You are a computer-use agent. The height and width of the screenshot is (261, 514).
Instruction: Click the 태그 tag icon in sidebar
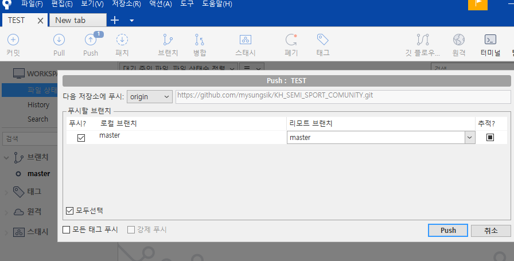tap(19, 192)
